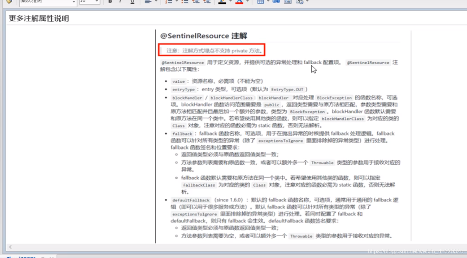This screenshot has height=258, width=467.
Task: Insert numbered list
Action: 169,1
